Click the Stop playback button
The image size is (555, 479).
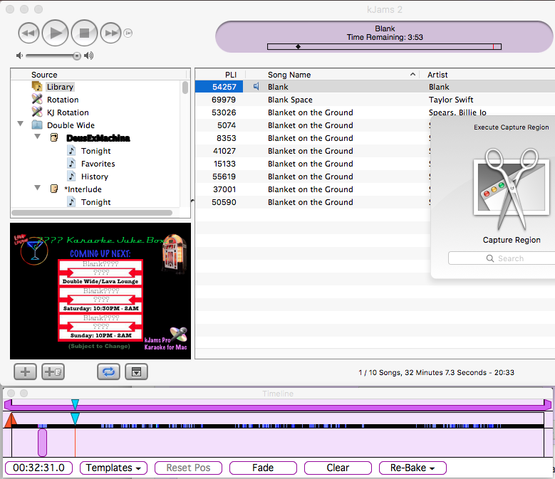84,33
